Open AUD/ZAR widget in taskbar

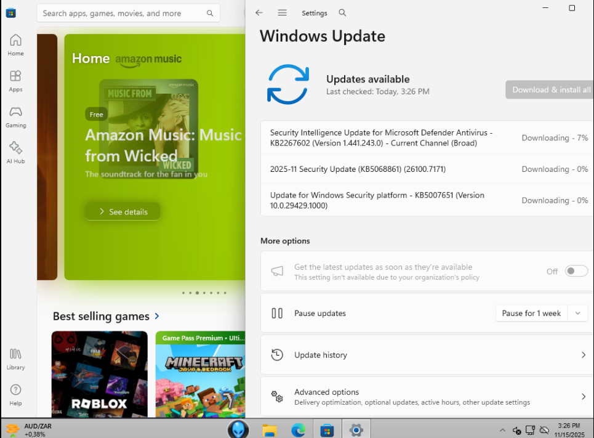29,430
